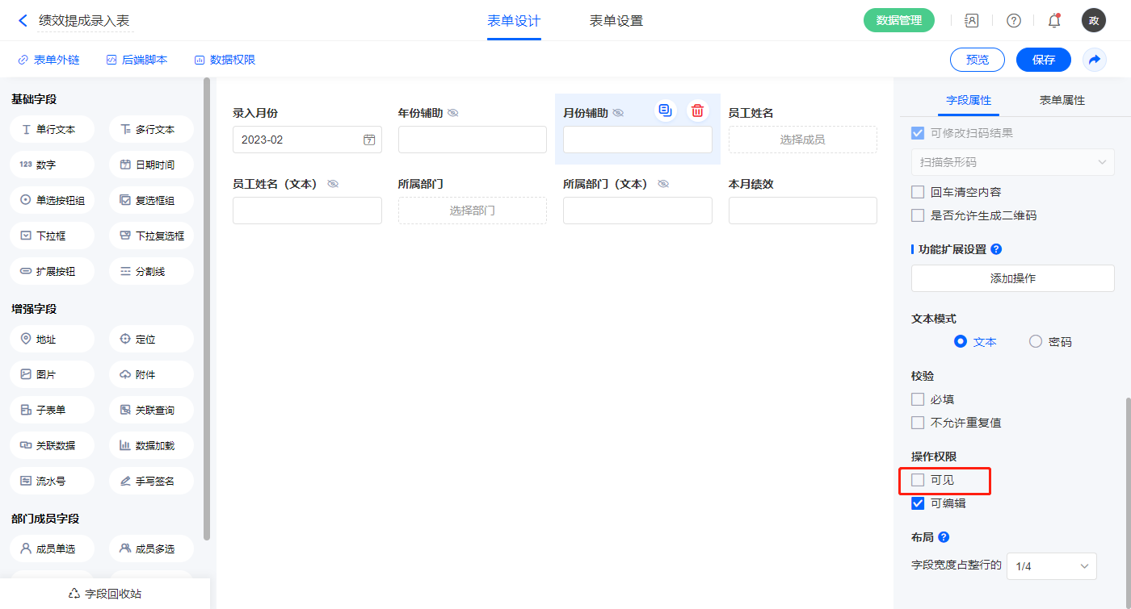Switch to the 表单设置 tab
The height and width of the screenshot is (609, 1131).
click(x=616, y=21)
